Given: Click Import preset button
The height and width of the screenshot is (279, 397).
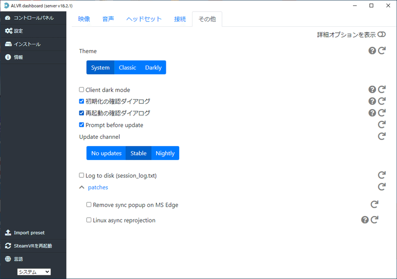Looking at the screenshot, I should pyautogui.click(x=33, y=232).
